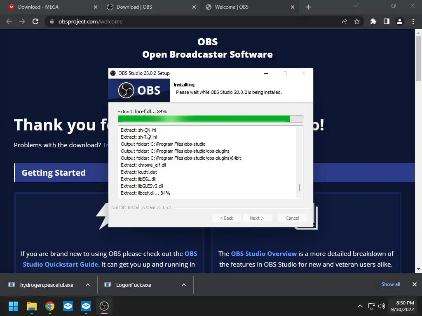
Task: Click the Back button in the installer
Action: [x=226, y=218]
